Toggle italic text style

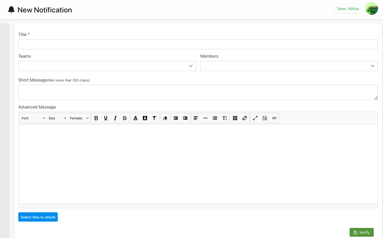115,118
